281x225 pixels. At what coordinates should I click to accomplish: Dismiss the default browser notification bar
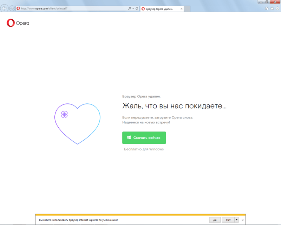pyautogui.click(x=242, y=220)
